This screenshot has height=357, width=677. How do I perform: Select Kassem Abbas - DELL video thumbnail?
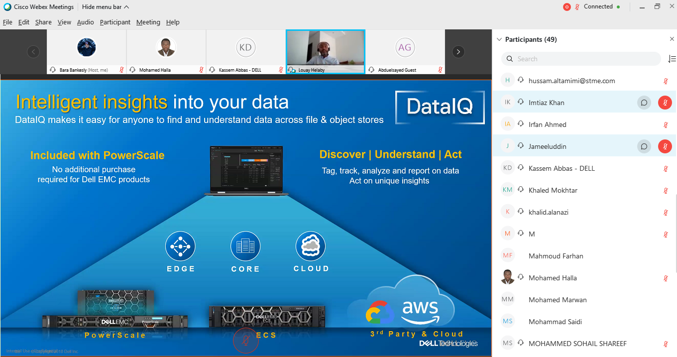pyautogui.click(x=246, y=52)
